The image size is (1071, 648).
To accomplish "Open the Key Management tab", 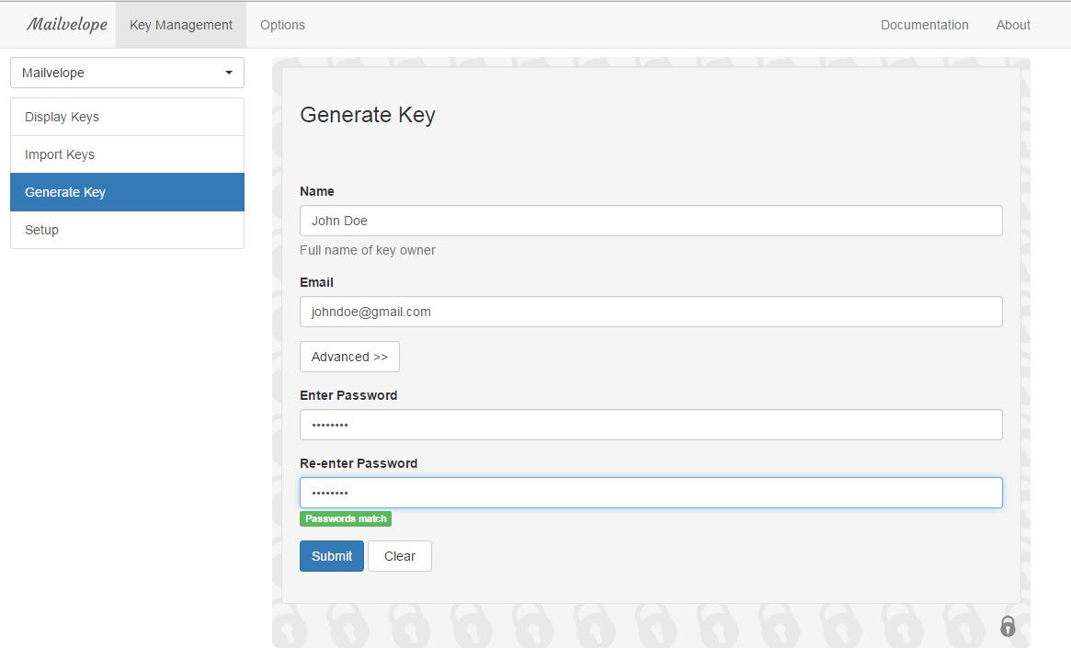I will pos(181,25).
